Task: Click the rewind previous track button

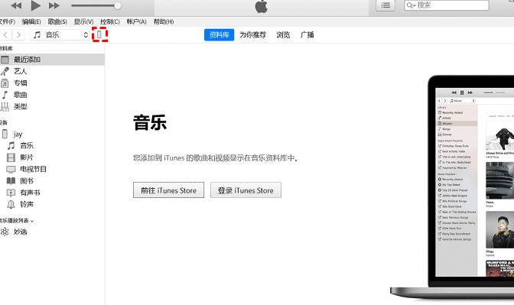Action: pos(16,5)
